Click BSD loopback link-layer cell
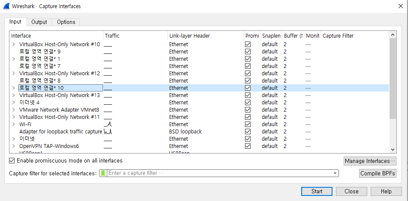The image size is (408, 201). coord(185,131)
